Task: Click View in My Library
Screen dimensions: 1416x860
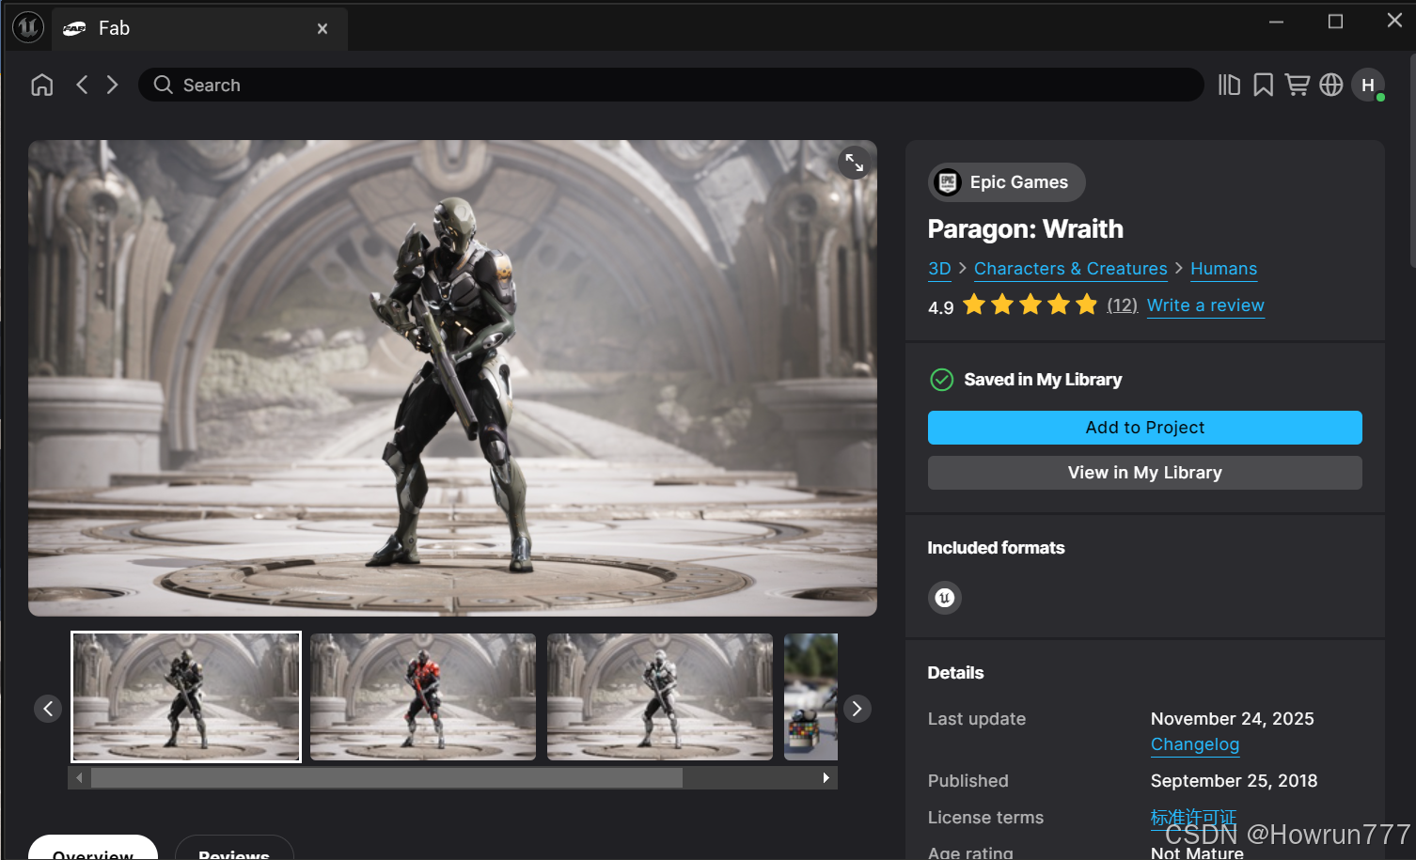Action: point(1144,473)
